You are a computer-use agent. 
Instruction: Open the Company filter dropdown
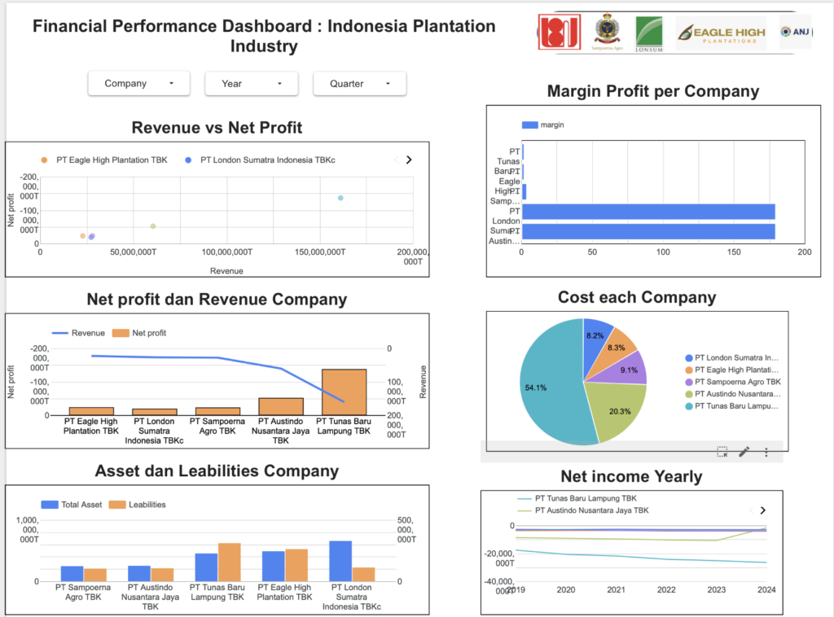click(x=138, y=83)
